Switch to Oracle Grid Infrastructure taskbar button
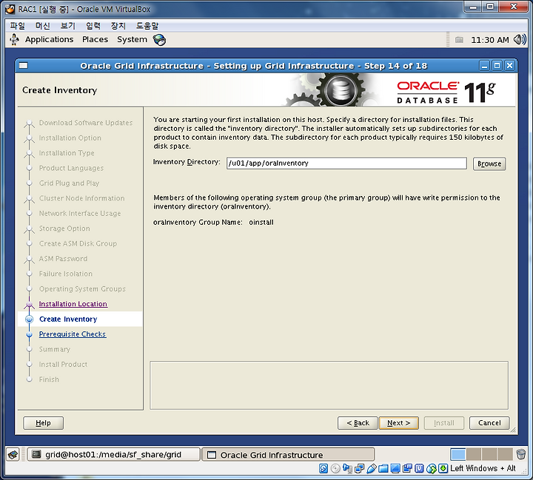Screen dimensions: 533x480 click(288, 455)
